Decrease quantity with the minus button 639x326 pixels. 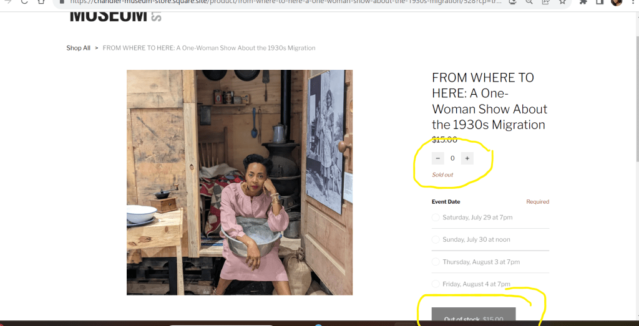(x=438, y=158)
